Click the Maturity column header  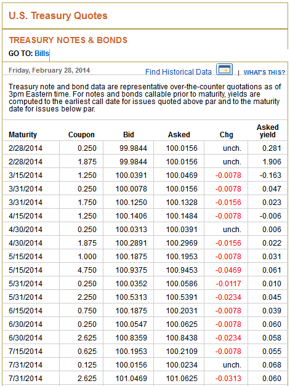23,135
